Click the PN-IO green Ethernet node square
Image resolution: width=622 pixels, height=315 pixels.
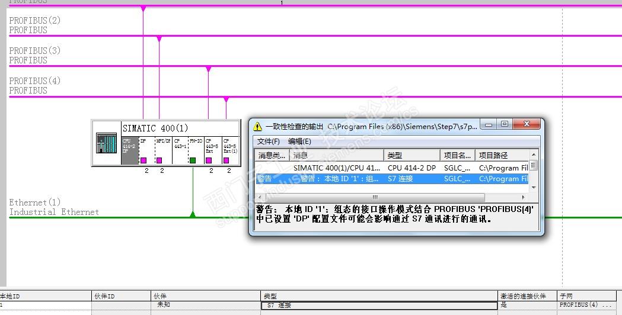192,160
